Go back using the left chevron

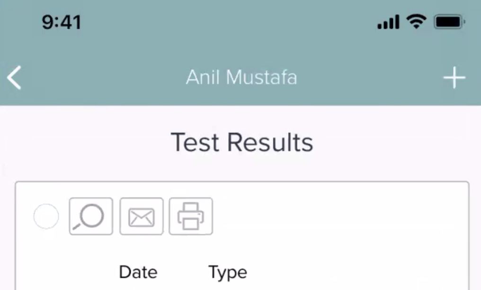(x=15, y=78)
